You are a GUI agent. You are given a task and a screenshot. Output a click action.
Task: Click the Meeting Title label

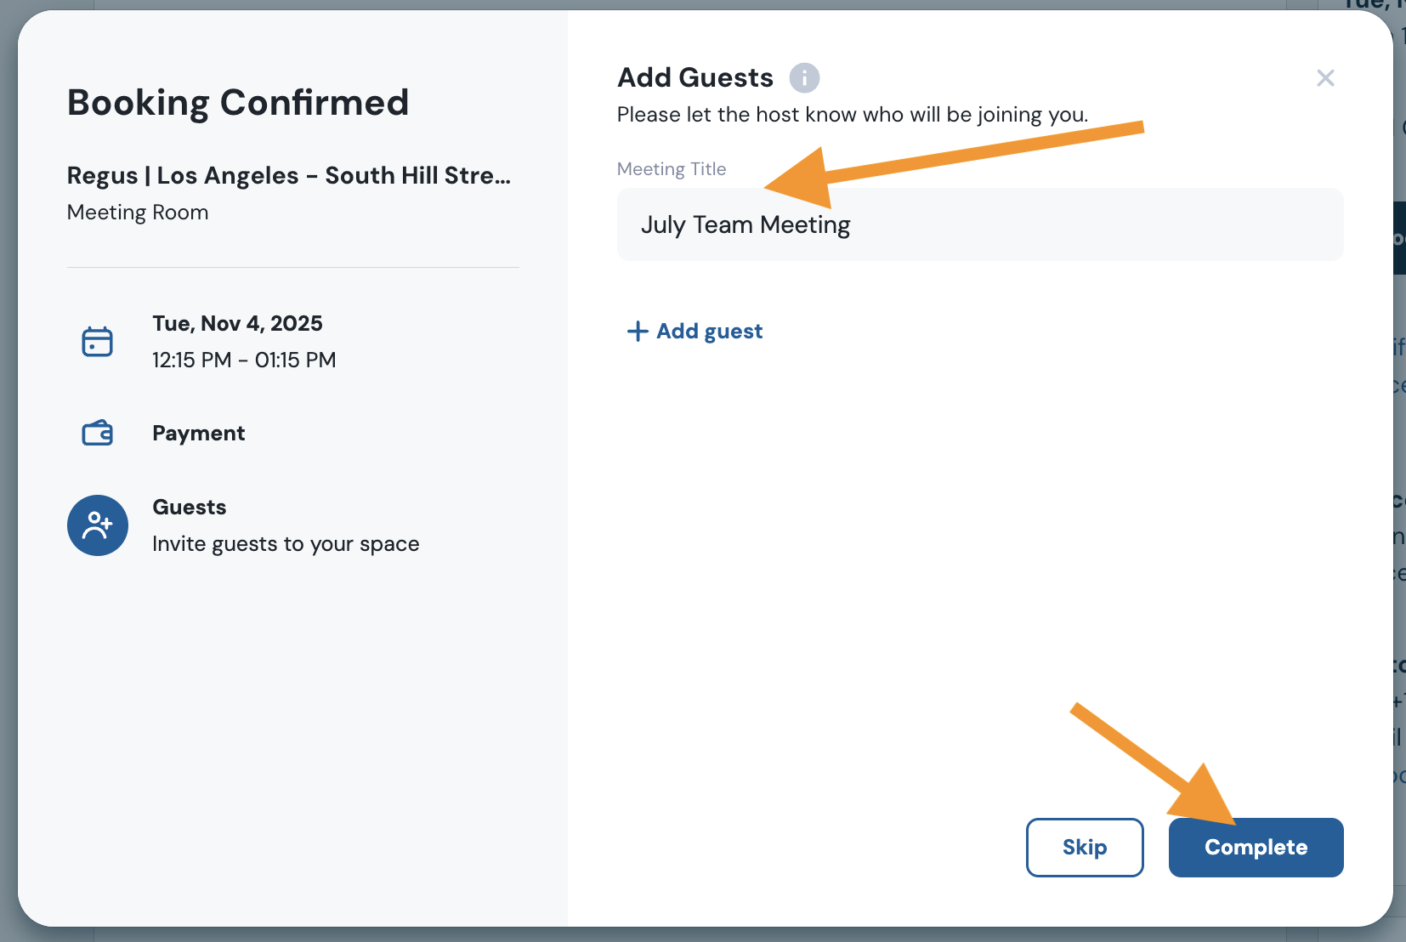pyautogui.click(x=672, y=168)
